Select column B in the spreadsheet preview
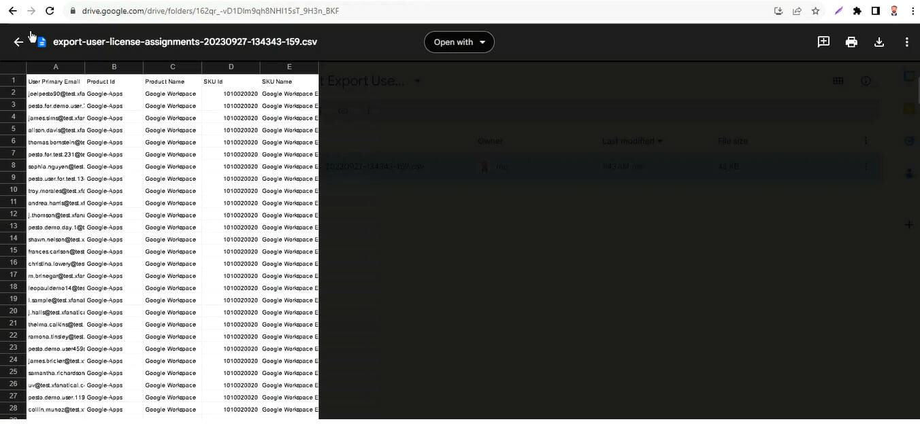920x424 pixels. click(114, 67)
